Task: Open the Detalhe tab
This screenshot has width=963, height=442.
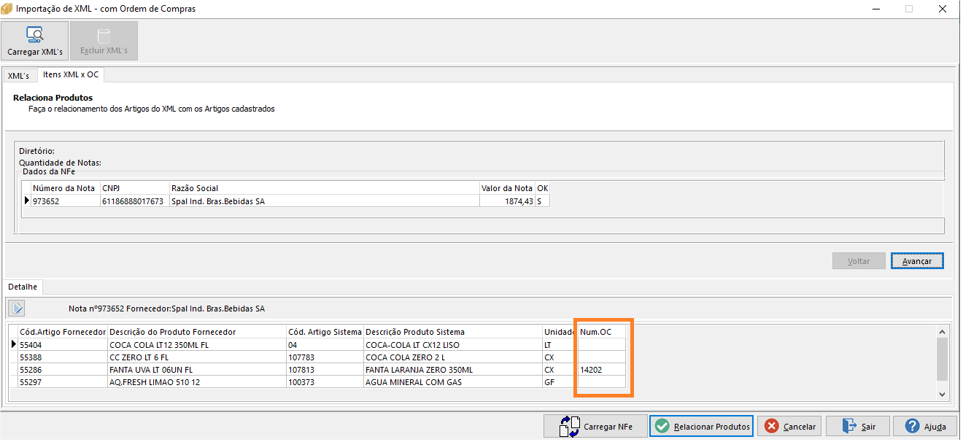Action: [23, 287]
